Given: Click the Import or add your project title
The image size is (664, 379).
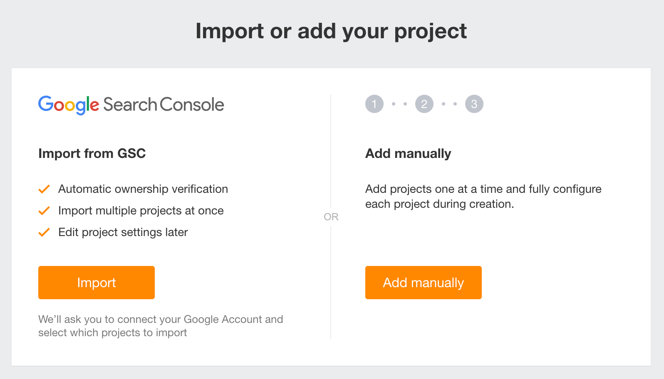Looking at the screenshot, I should [332, 31].
